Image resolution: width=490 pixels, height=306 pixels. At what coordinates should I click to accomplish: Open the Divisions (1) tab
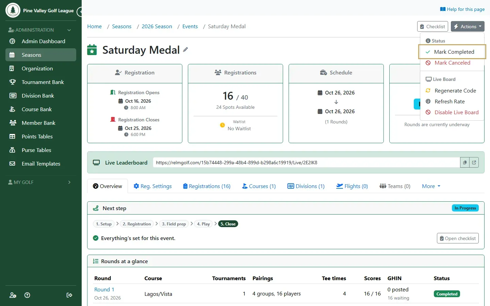point(306,186)
